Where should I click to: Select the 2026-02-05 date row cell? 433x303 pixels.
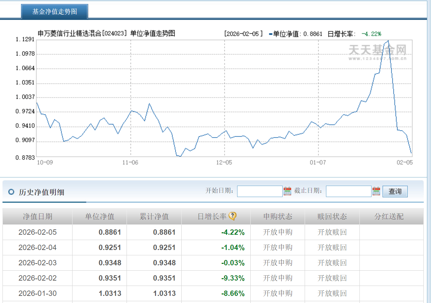point(37,232)
